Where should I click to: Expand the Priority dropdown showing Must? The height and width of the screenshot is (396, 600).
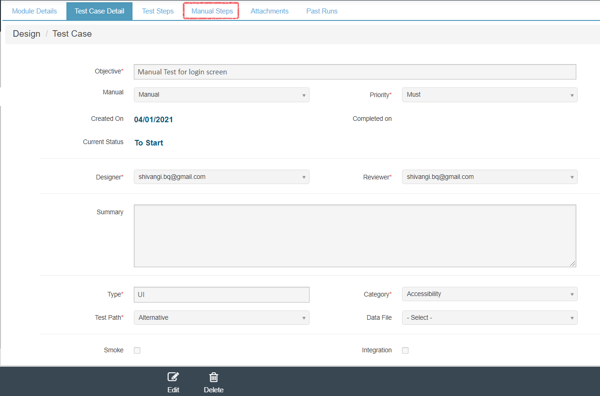[490, 95]
